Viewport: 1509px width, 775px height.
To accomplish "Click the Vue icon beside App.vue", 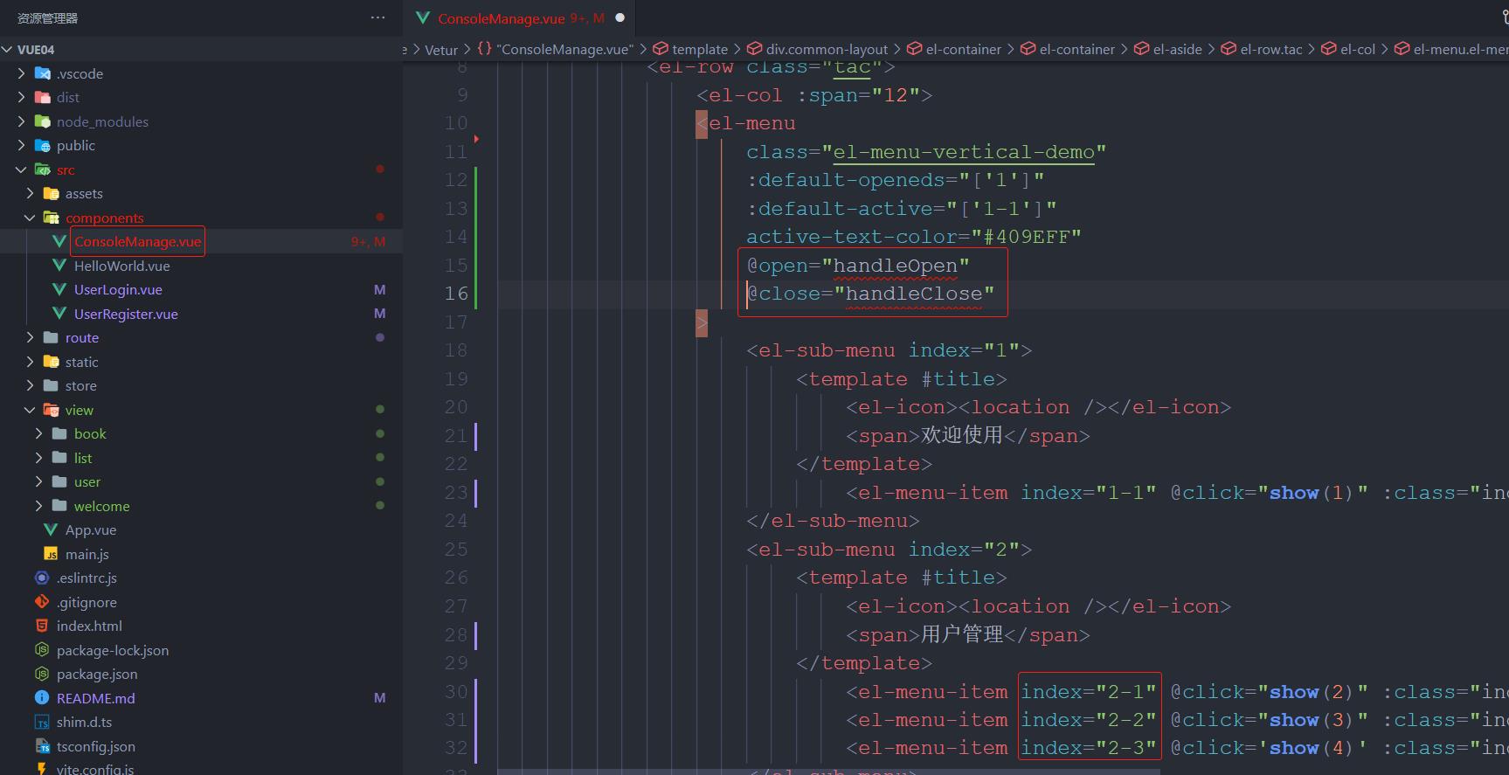I will (x=51, y=529).
